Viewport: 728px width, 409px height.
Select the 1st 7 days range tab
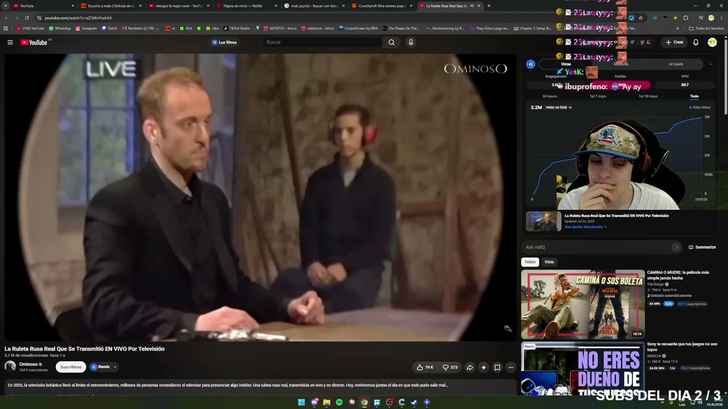click(598, 96)
